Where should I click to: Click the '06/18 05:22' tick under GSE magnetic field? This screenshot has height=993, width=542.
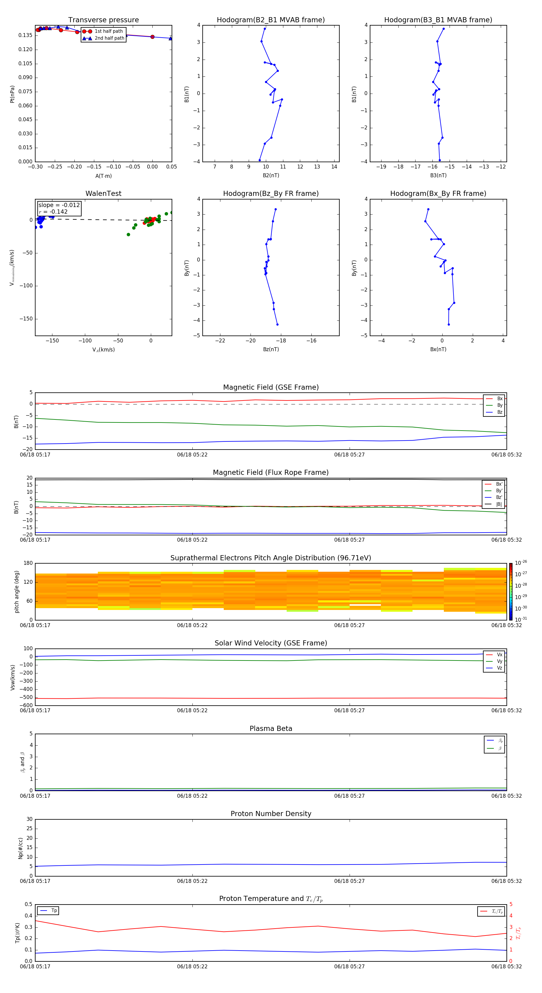[192, 455]
